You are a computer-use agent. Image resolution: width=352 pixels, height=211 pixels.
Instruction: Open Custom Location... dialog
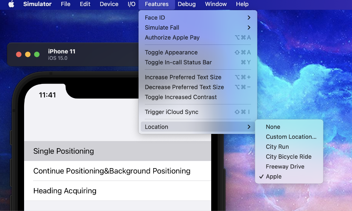click(289, 137)
